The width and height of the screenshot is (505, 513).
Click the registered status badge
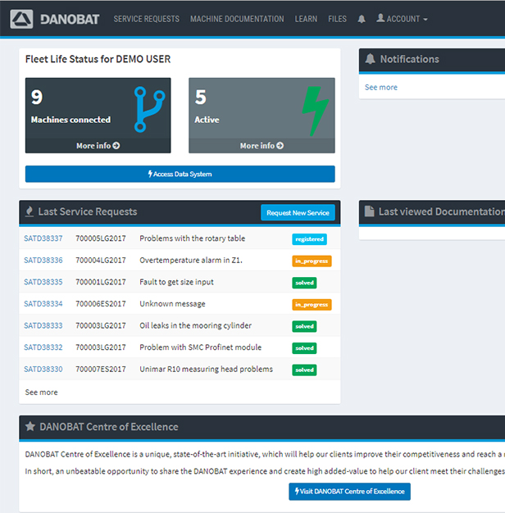pyautogui.click(x=309, y=239)
